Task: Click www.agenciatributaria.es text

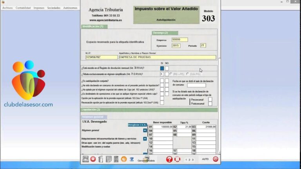Action: pyautogui.click(x=105, y=20)
